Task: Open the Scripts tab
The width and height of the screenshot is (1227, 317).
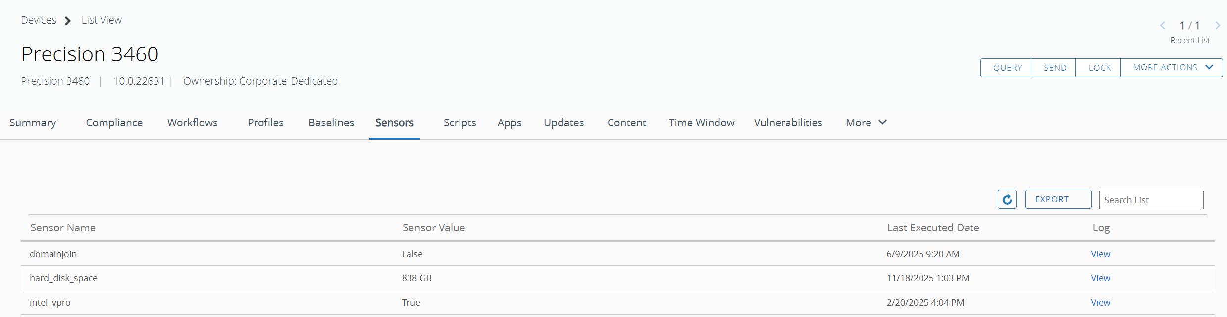Action: pos(460,123)
